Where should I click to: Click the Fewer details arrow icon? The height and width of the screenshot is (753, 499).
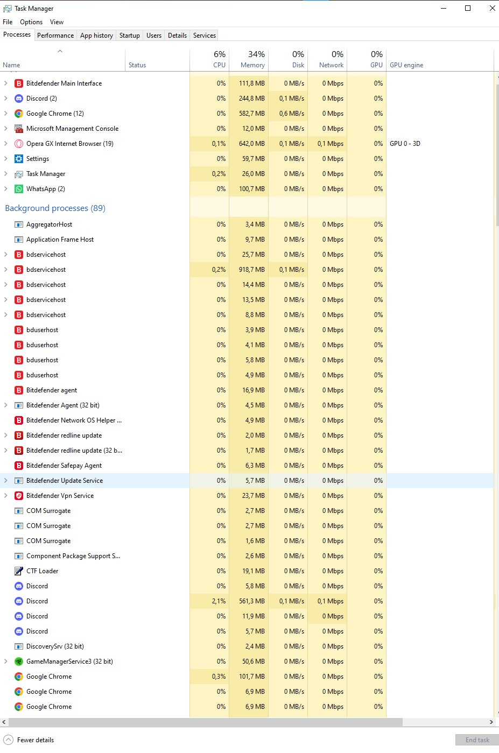click(8, 740)
